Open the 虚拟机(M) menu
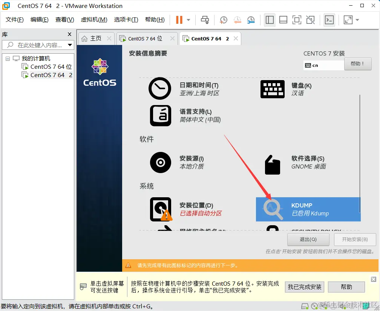The height and width of the screenshot is (311, 380). [x=93, y=20]
